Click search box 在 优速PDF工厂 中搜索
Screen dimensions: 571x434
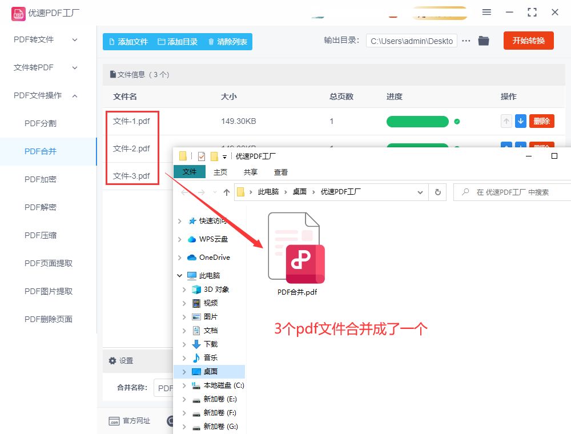click(x=513, y=192)
